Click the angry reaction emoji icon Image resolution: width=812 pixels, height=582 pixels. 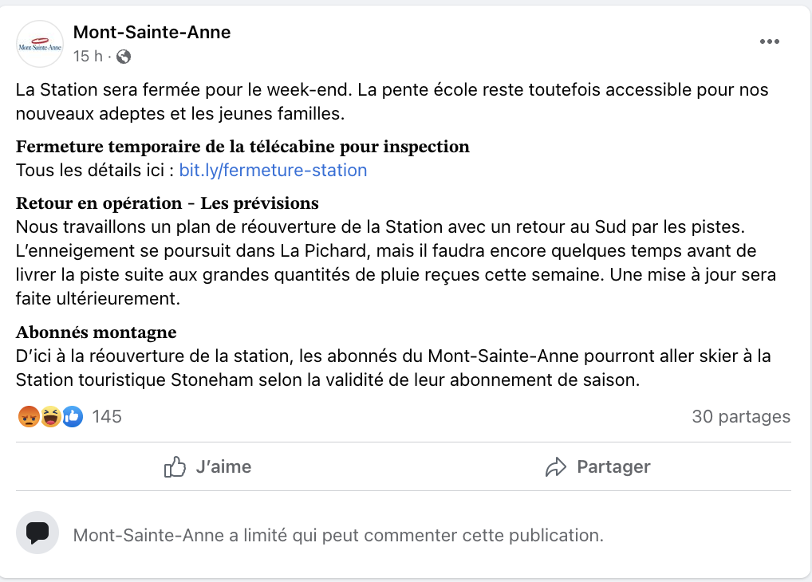coord(29,416)
